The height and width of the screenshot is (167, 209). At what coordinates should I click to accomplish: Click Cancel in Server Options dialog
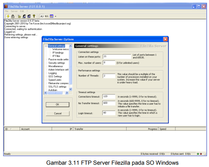click(58, 113)
